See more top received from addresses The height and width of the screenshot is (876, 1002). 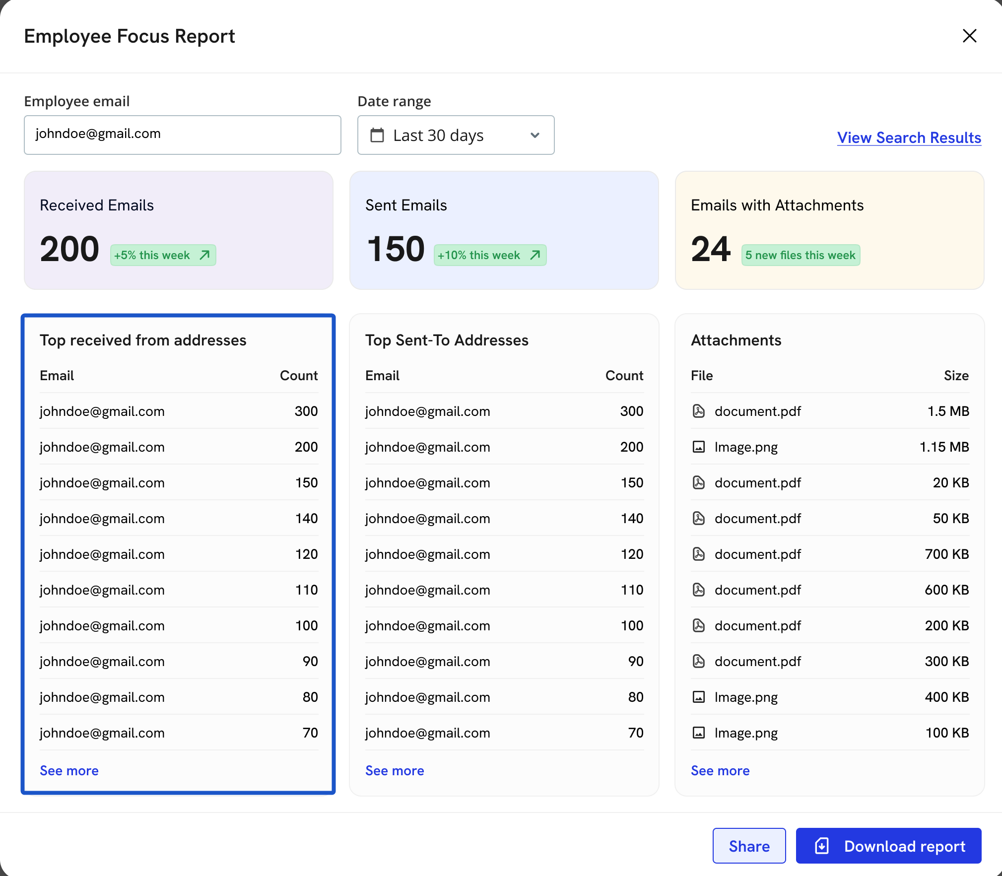[x=69, y=770]
